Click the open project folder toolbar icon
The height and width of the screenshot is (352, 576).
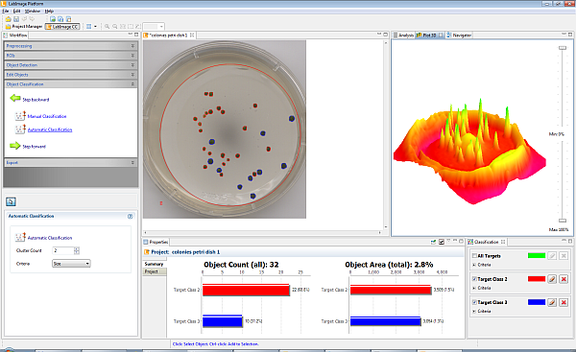(x=8, y=19)
